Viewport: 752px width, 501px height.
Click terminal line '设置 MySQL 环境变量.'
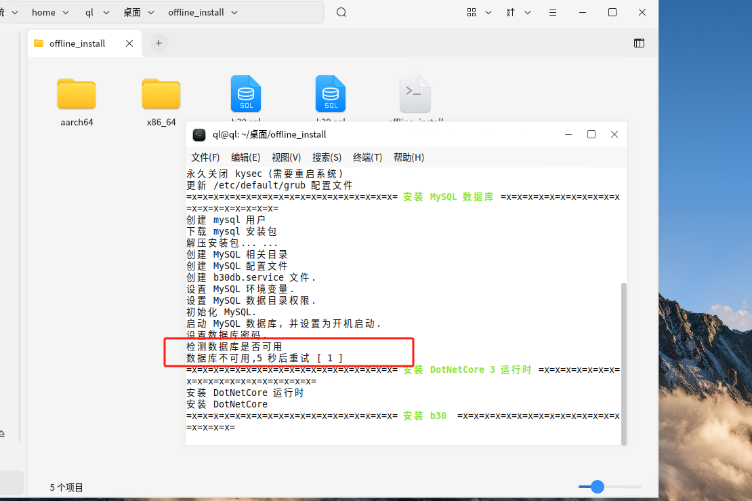pyautogui.click(x=240, y=289)
